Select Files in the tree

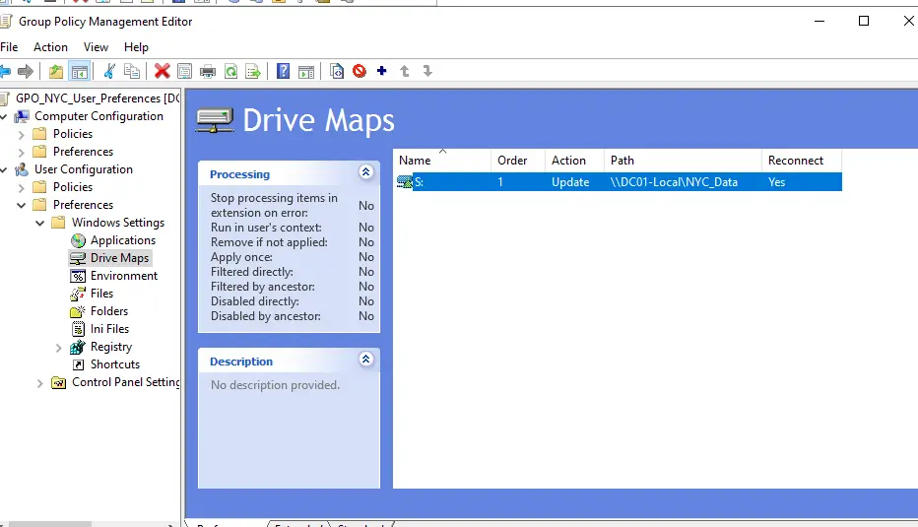pos(101,294)
